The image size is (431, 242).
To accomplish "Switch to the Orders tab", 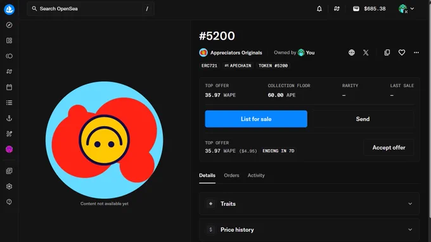I will point(231,175).
